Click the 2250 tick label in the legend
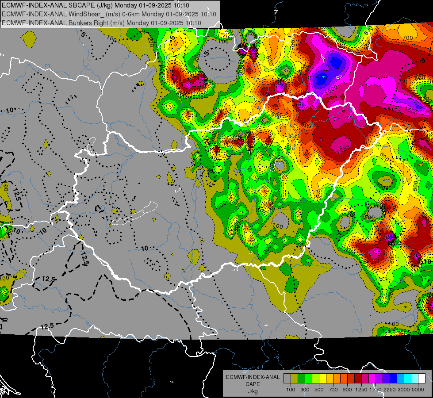The height and width of the screenshot is (398, 433). (x=390, y=390)
